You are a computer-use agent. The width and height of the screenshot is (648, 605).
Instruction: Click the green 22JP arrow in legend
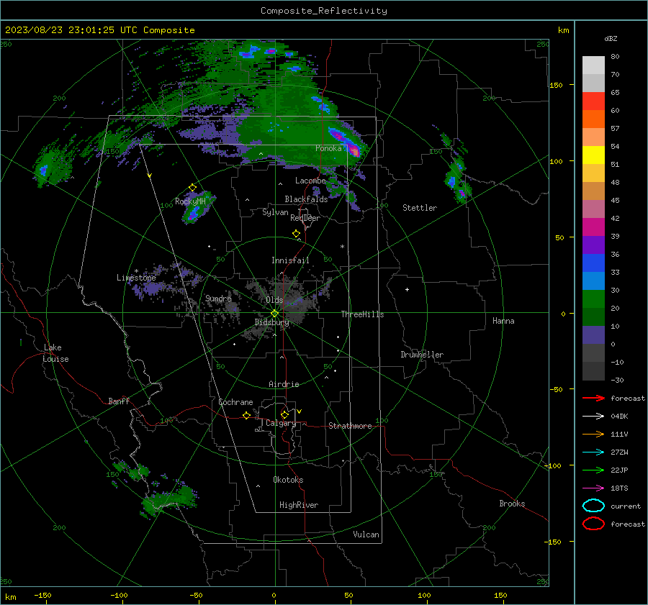point(593,470)
